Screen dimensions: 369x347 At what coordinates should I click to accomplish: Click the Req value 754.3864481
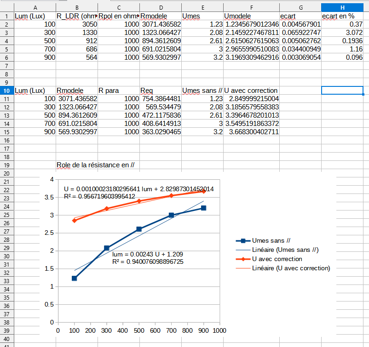[160, 99]
